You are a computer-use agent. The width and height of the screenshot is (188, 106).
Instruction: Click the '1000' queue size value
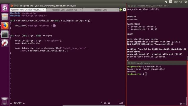[23, 51]
